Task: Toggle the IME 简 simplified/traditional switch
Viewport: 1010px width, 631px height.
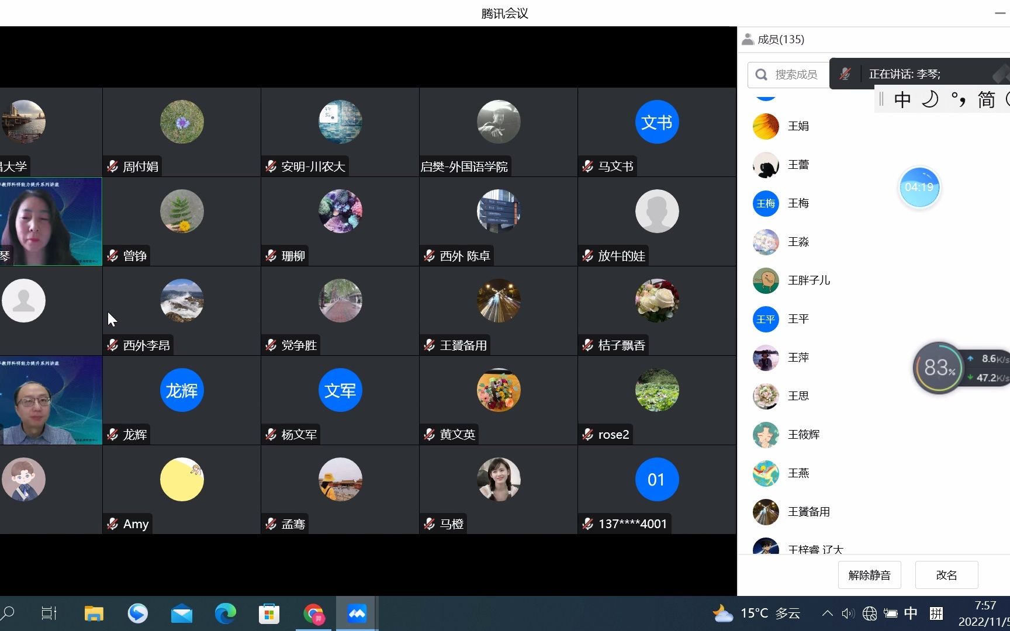Action: (987, 99)
